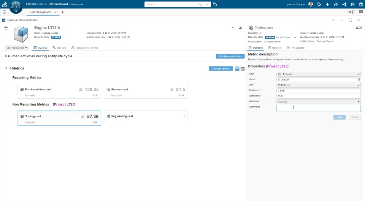365x205 pixels.
Task: Open the widget options chevron
Action: (x=359, y=20)
